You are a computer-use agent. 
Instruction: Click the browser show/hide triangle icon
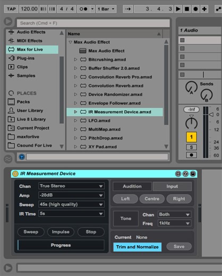tap(8, 22)
